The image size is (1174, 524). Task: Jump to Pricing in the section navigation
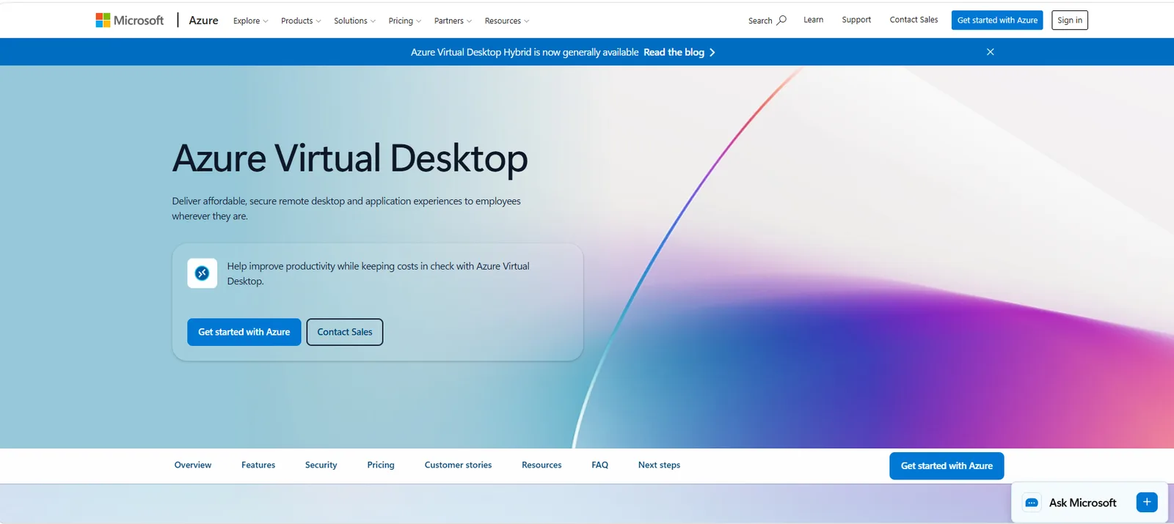(x=381, y=465)
